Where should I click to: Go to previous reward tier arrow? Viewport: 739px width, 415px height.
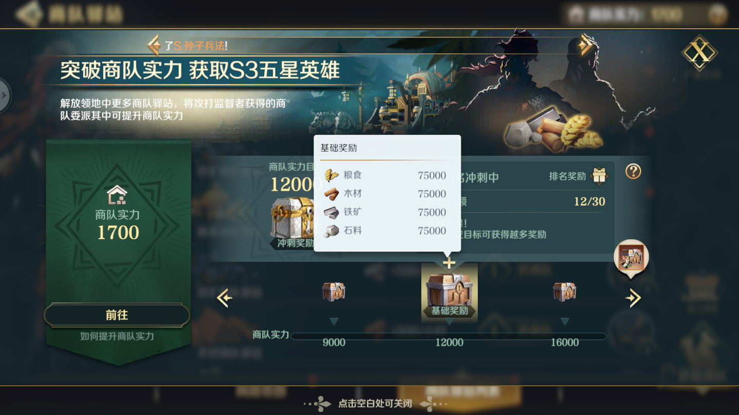[x=224, y=298]
